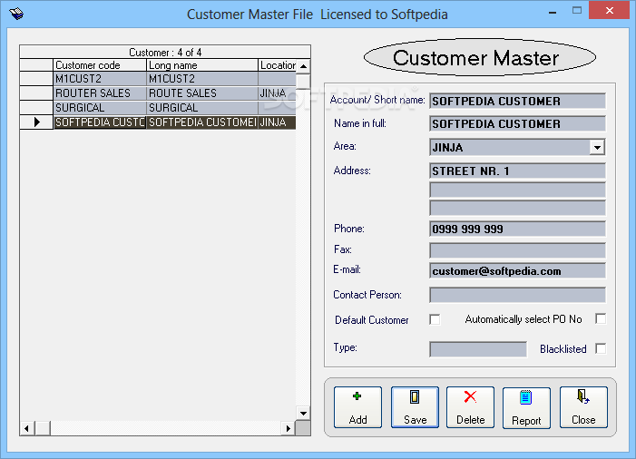Click the Long name column header
Image resolution: width=636 pixels, height=459 pixels.
click(202, 65)
